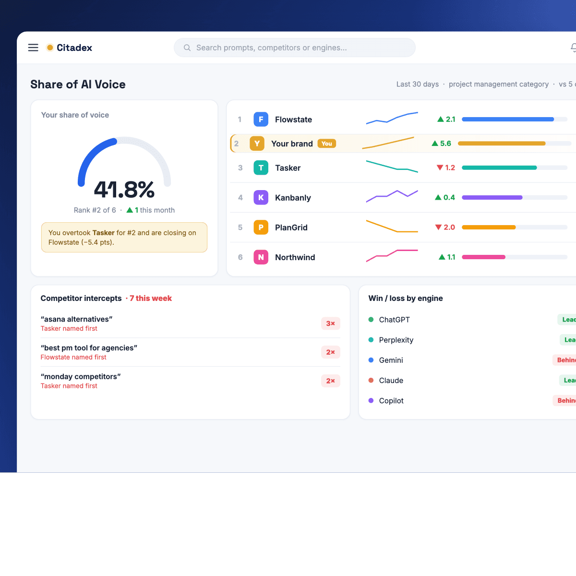Click the Claude red status dot
576x576 pixels.
pos(371,380)
